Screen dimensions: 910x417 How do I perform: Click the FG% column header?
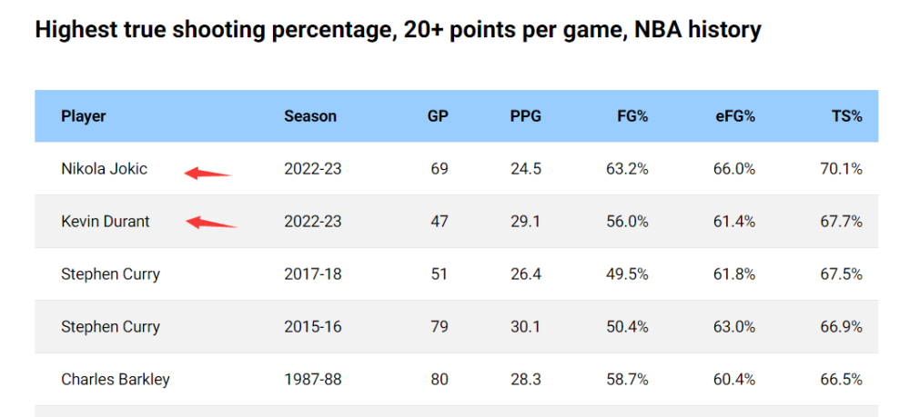pyautogui.click(x=632, y=116)
